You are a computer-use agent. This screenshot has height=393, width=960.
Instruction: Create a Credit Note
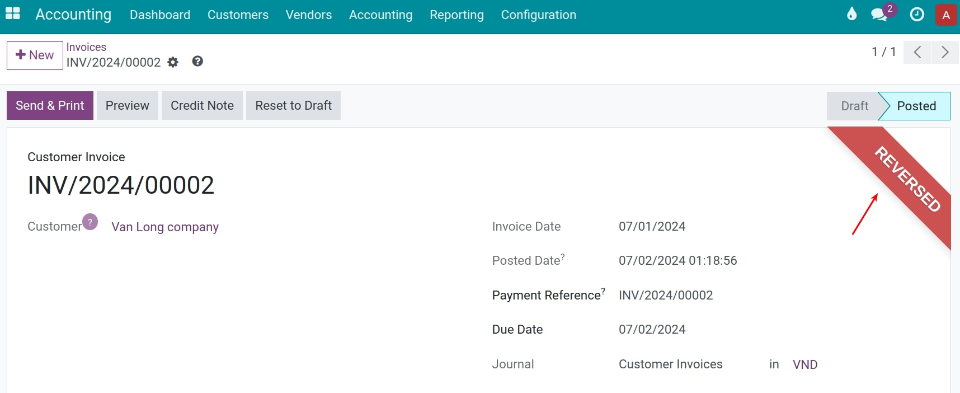point(202,106)
